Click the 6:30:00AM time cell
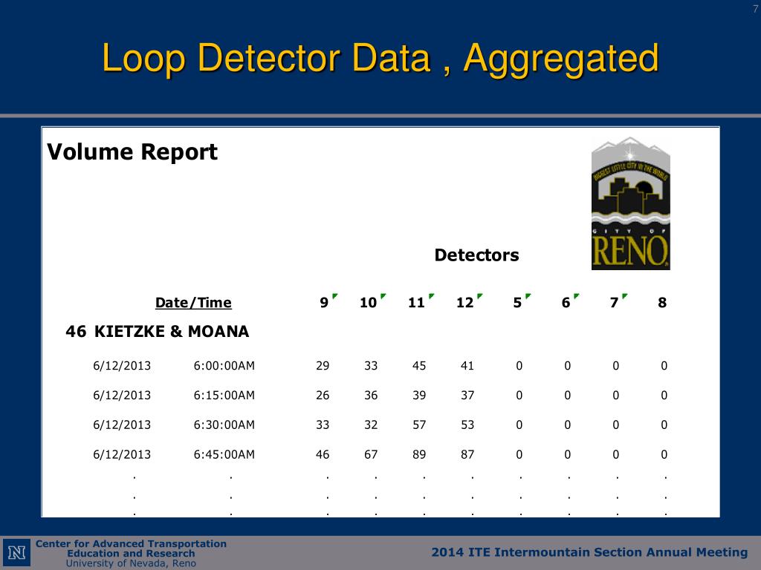This screenshot has height=570, width=761. tap(224, 425)
